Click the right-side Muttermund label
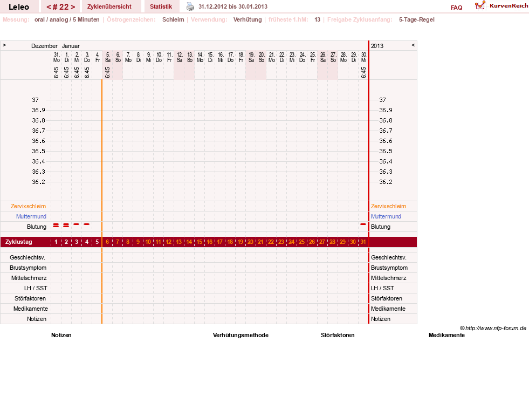The height and width of the screenshot is (410, 529). click(386, 216)
